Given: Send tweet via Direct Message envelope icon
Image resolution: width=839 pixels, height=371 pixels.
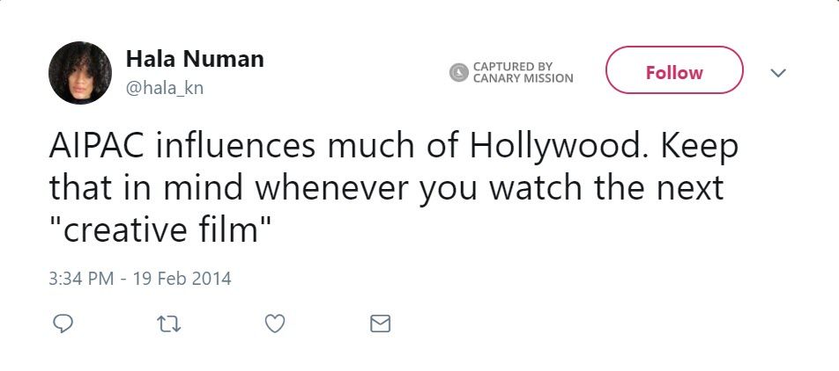Looking at the screenshot, I should 380,324.
